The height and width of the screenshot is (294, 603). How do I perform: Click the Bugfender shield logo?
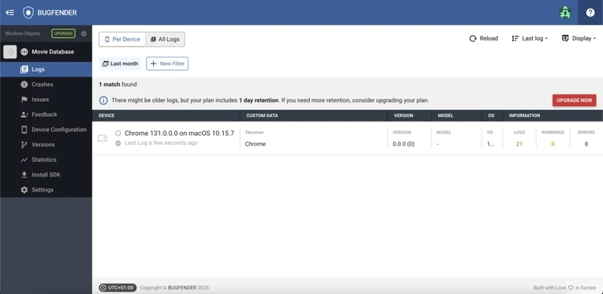pos(28,13)
